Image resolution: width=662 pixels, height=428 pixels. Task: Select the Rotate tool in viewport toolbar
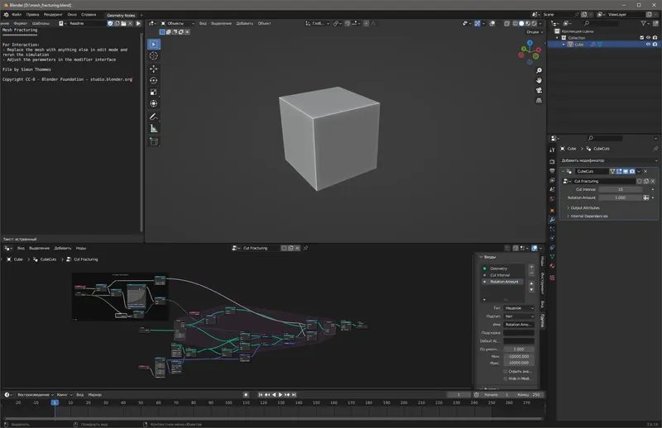154,80
